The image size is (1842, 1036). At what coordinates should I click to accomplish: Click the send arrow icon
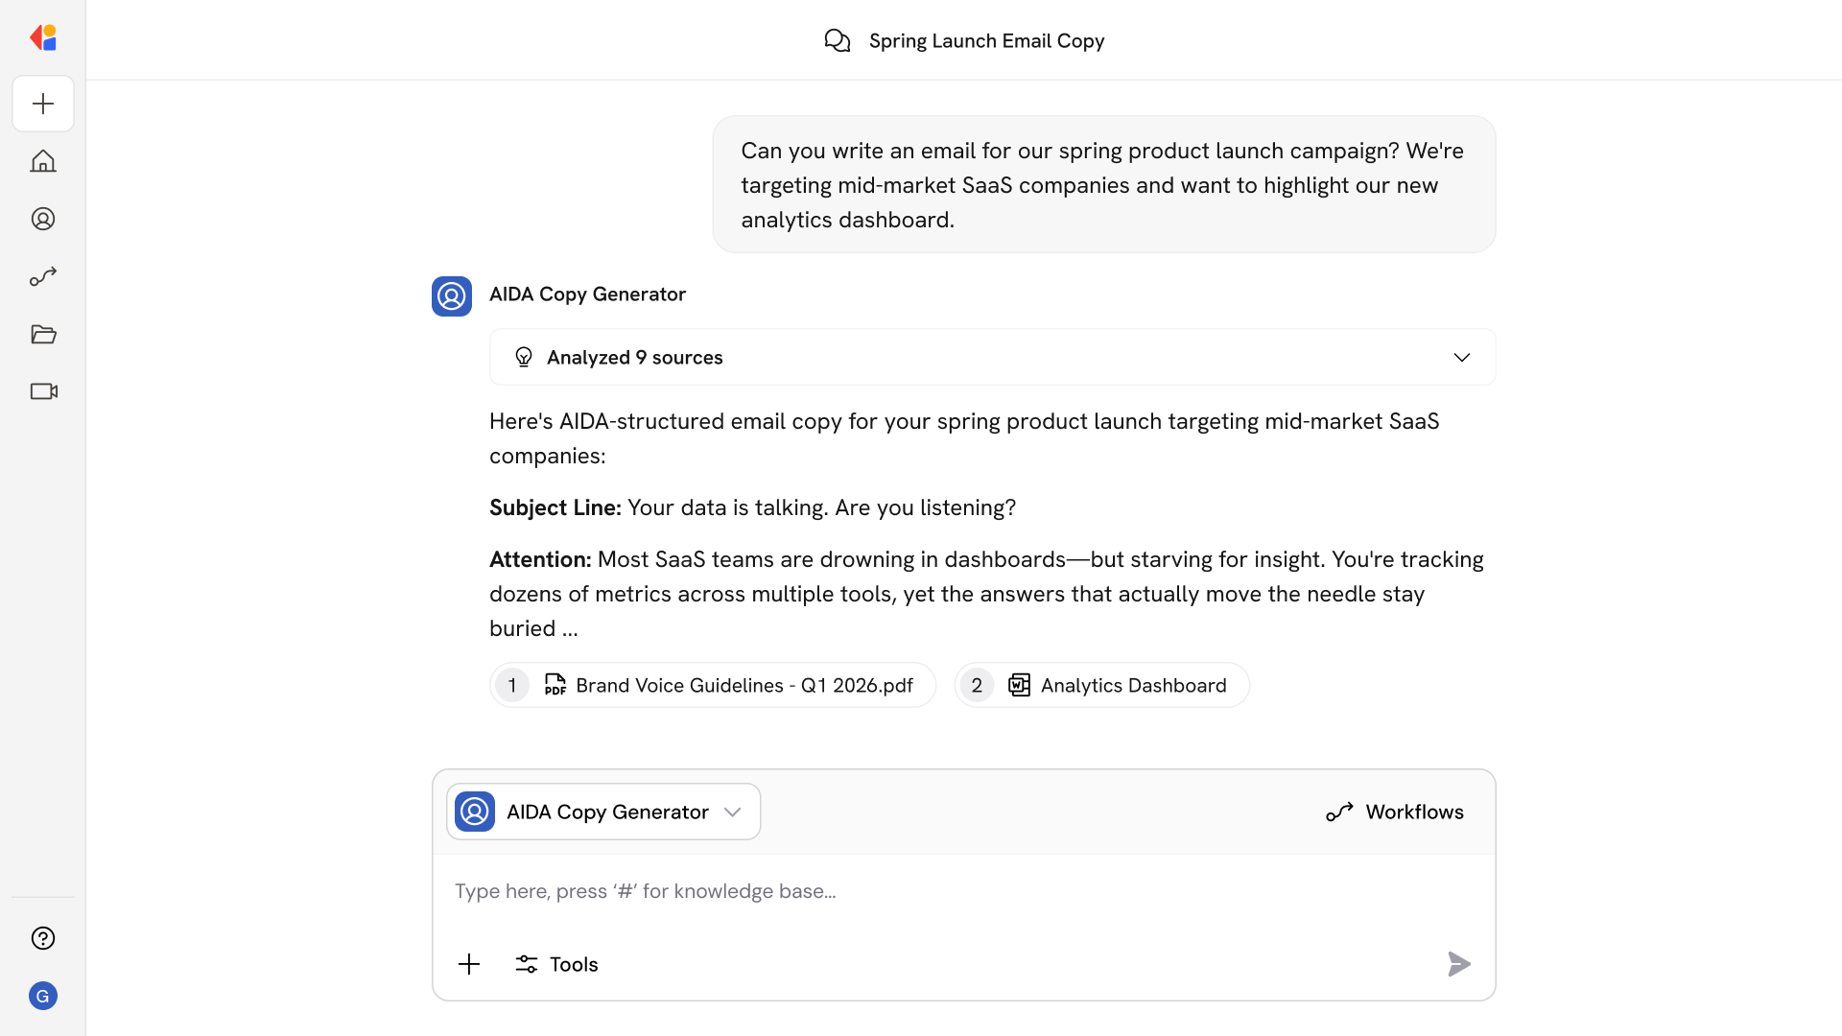coord(1458,964)
